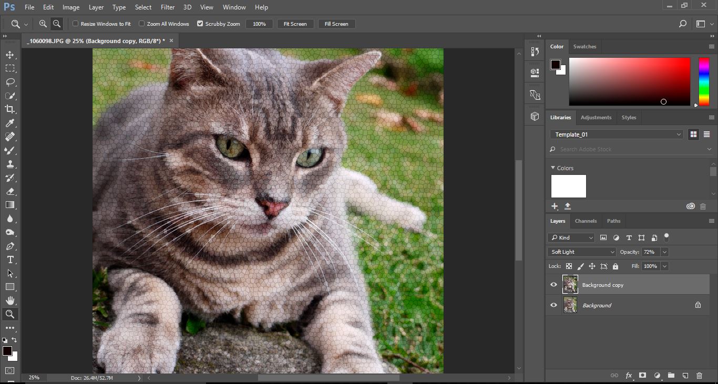This screenshot has width=718, height=384.
Task: Create a new layer
Action: 685,376
